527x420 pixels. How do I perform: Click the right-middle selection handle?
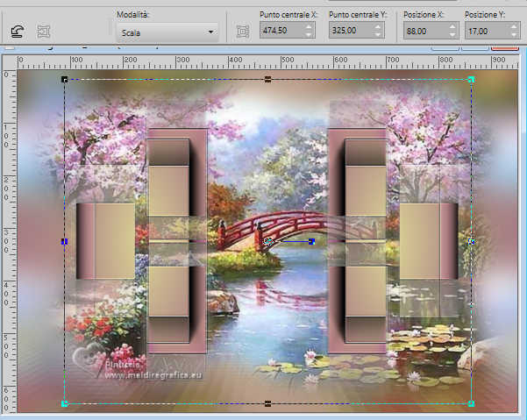click(471, 242)
